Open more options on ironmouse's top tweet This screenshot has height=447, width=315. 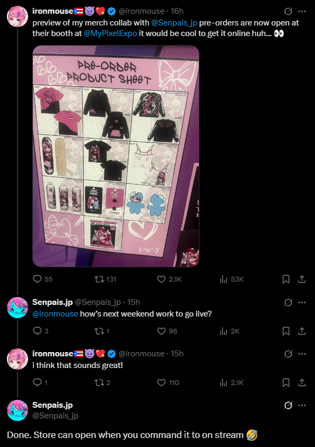click(302, 12)
